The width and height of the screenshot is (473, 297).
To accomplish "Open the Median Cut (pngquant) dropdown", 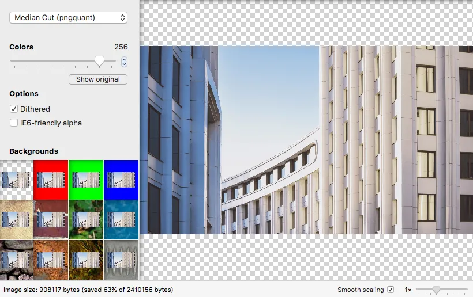I will [68, 17].
